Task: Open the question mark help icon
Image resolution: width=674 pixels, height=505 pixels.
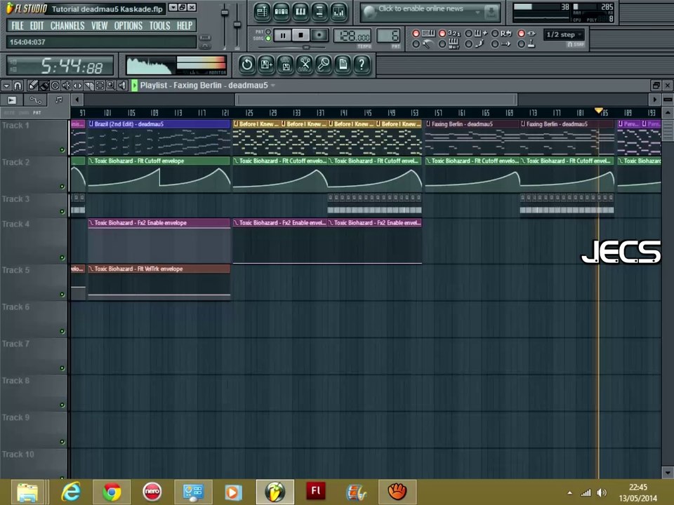Action: [362, 65]
